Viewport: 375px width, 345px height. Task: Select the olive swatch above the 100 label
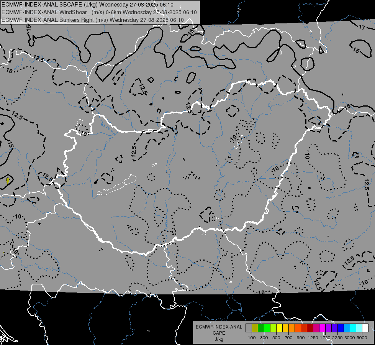point(255,328)
